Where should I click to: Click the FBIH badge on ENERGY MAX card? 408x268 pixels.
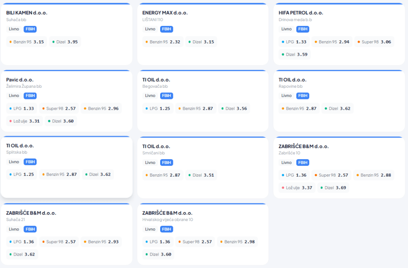click(x=167, y=29)
